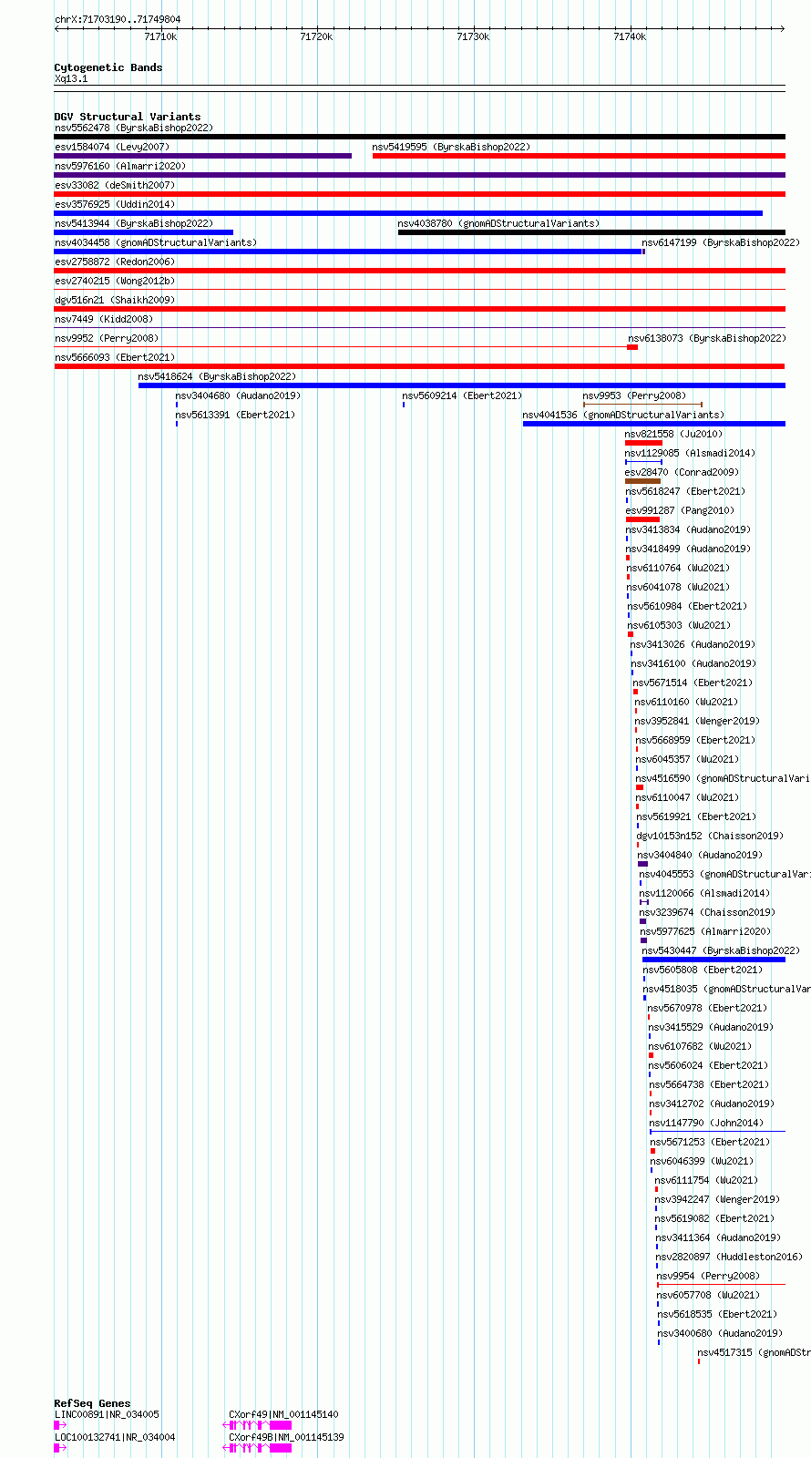811x1458 pixels.
Task: Click nsv3404840 (Audano2019) label
Action: coord(700,855)
